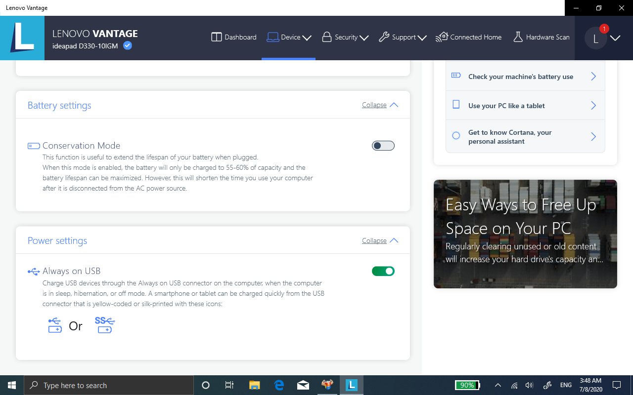Open the Windows Start menu
Screen dimensions: 633x395
click(12, 385)
